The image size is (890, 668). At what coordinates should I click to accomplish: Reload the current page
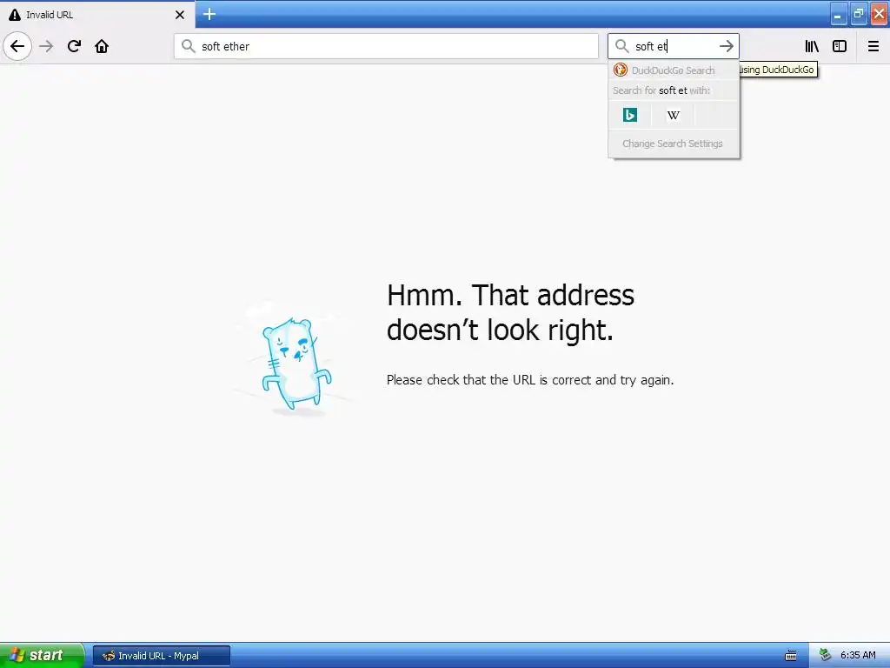(74, 46)
